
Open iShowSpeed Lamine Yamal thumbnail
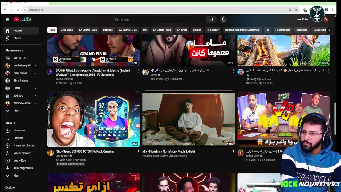[x=94, y=119]
